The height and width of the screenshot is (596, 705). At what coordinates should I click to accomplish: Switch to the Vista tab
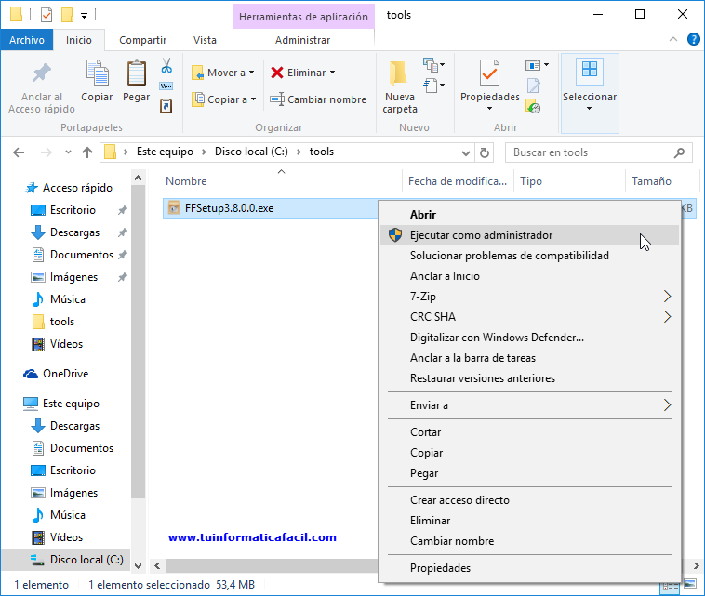click(x=205, y=40)
